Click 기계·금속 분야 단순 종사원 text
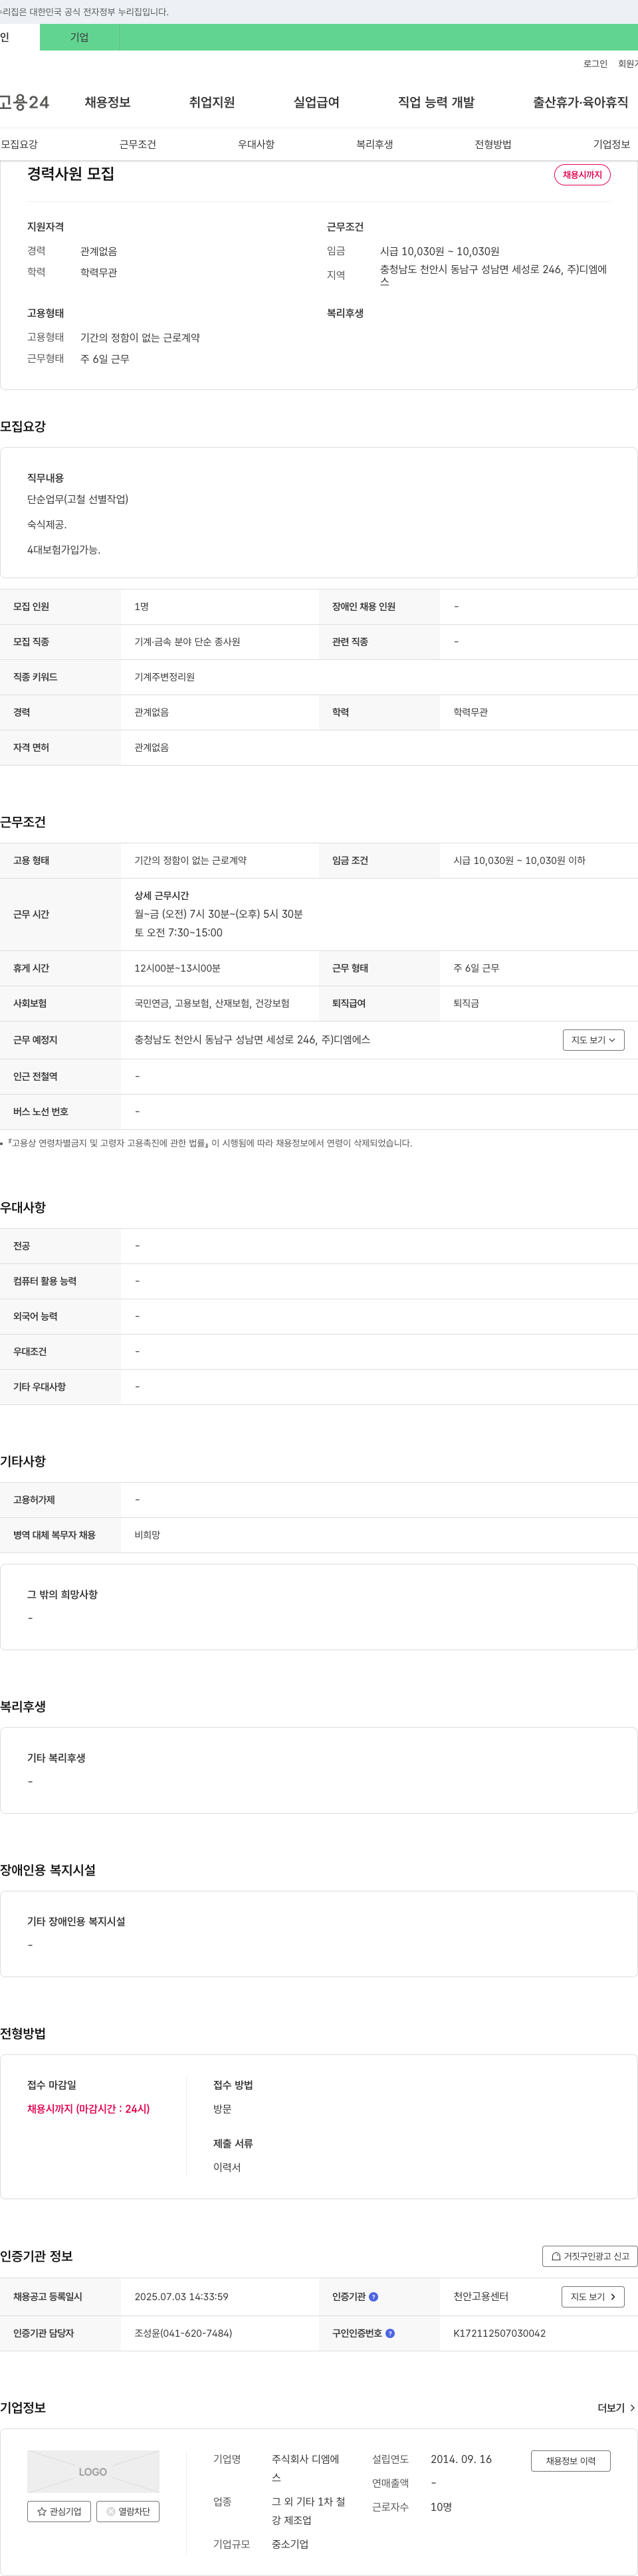The height and width of the screenshot is (2576, 638). tap(187, 642)
